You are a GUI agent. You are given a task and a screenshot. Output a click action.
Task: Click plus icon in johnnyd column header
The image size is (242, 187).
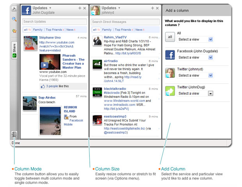click(x=153, y=8)
